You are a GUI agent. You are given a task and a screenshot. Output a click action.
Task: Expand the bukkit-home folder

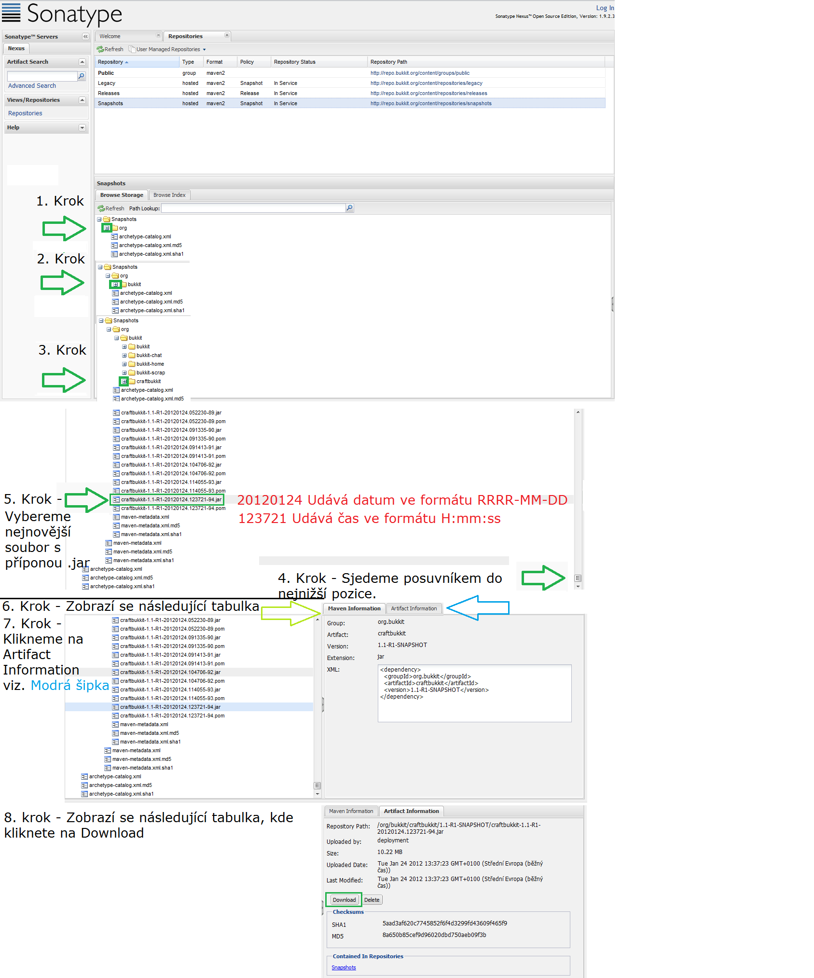124,364
